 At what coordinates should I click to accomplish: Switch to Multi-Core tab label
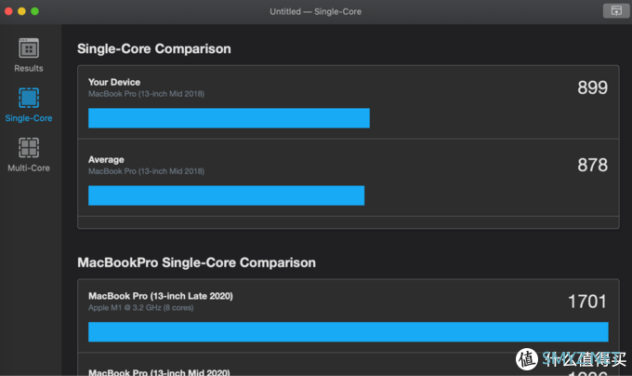[29, 168]
